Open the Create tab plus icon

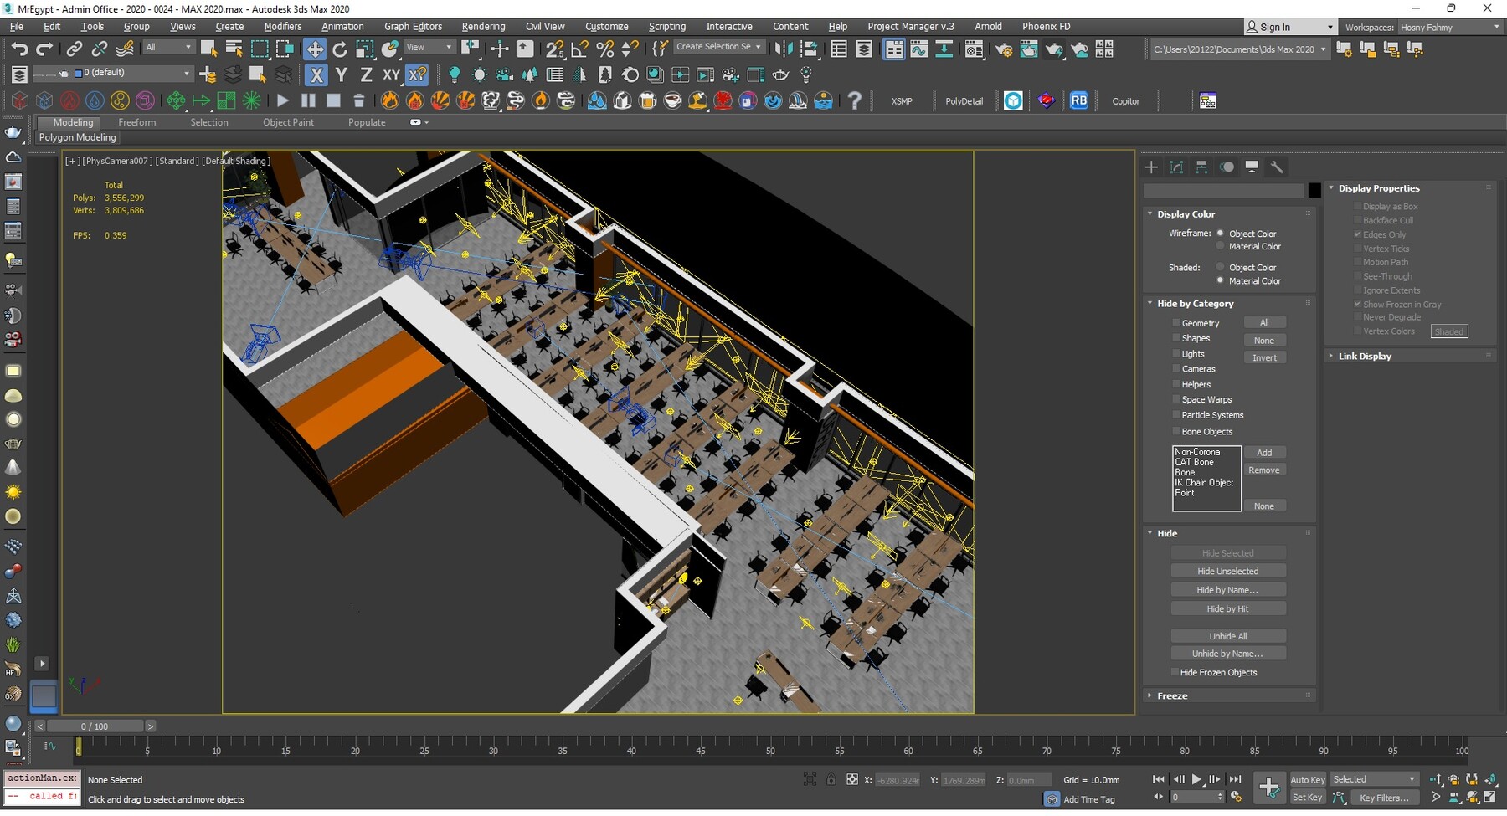coord(1151,167)
